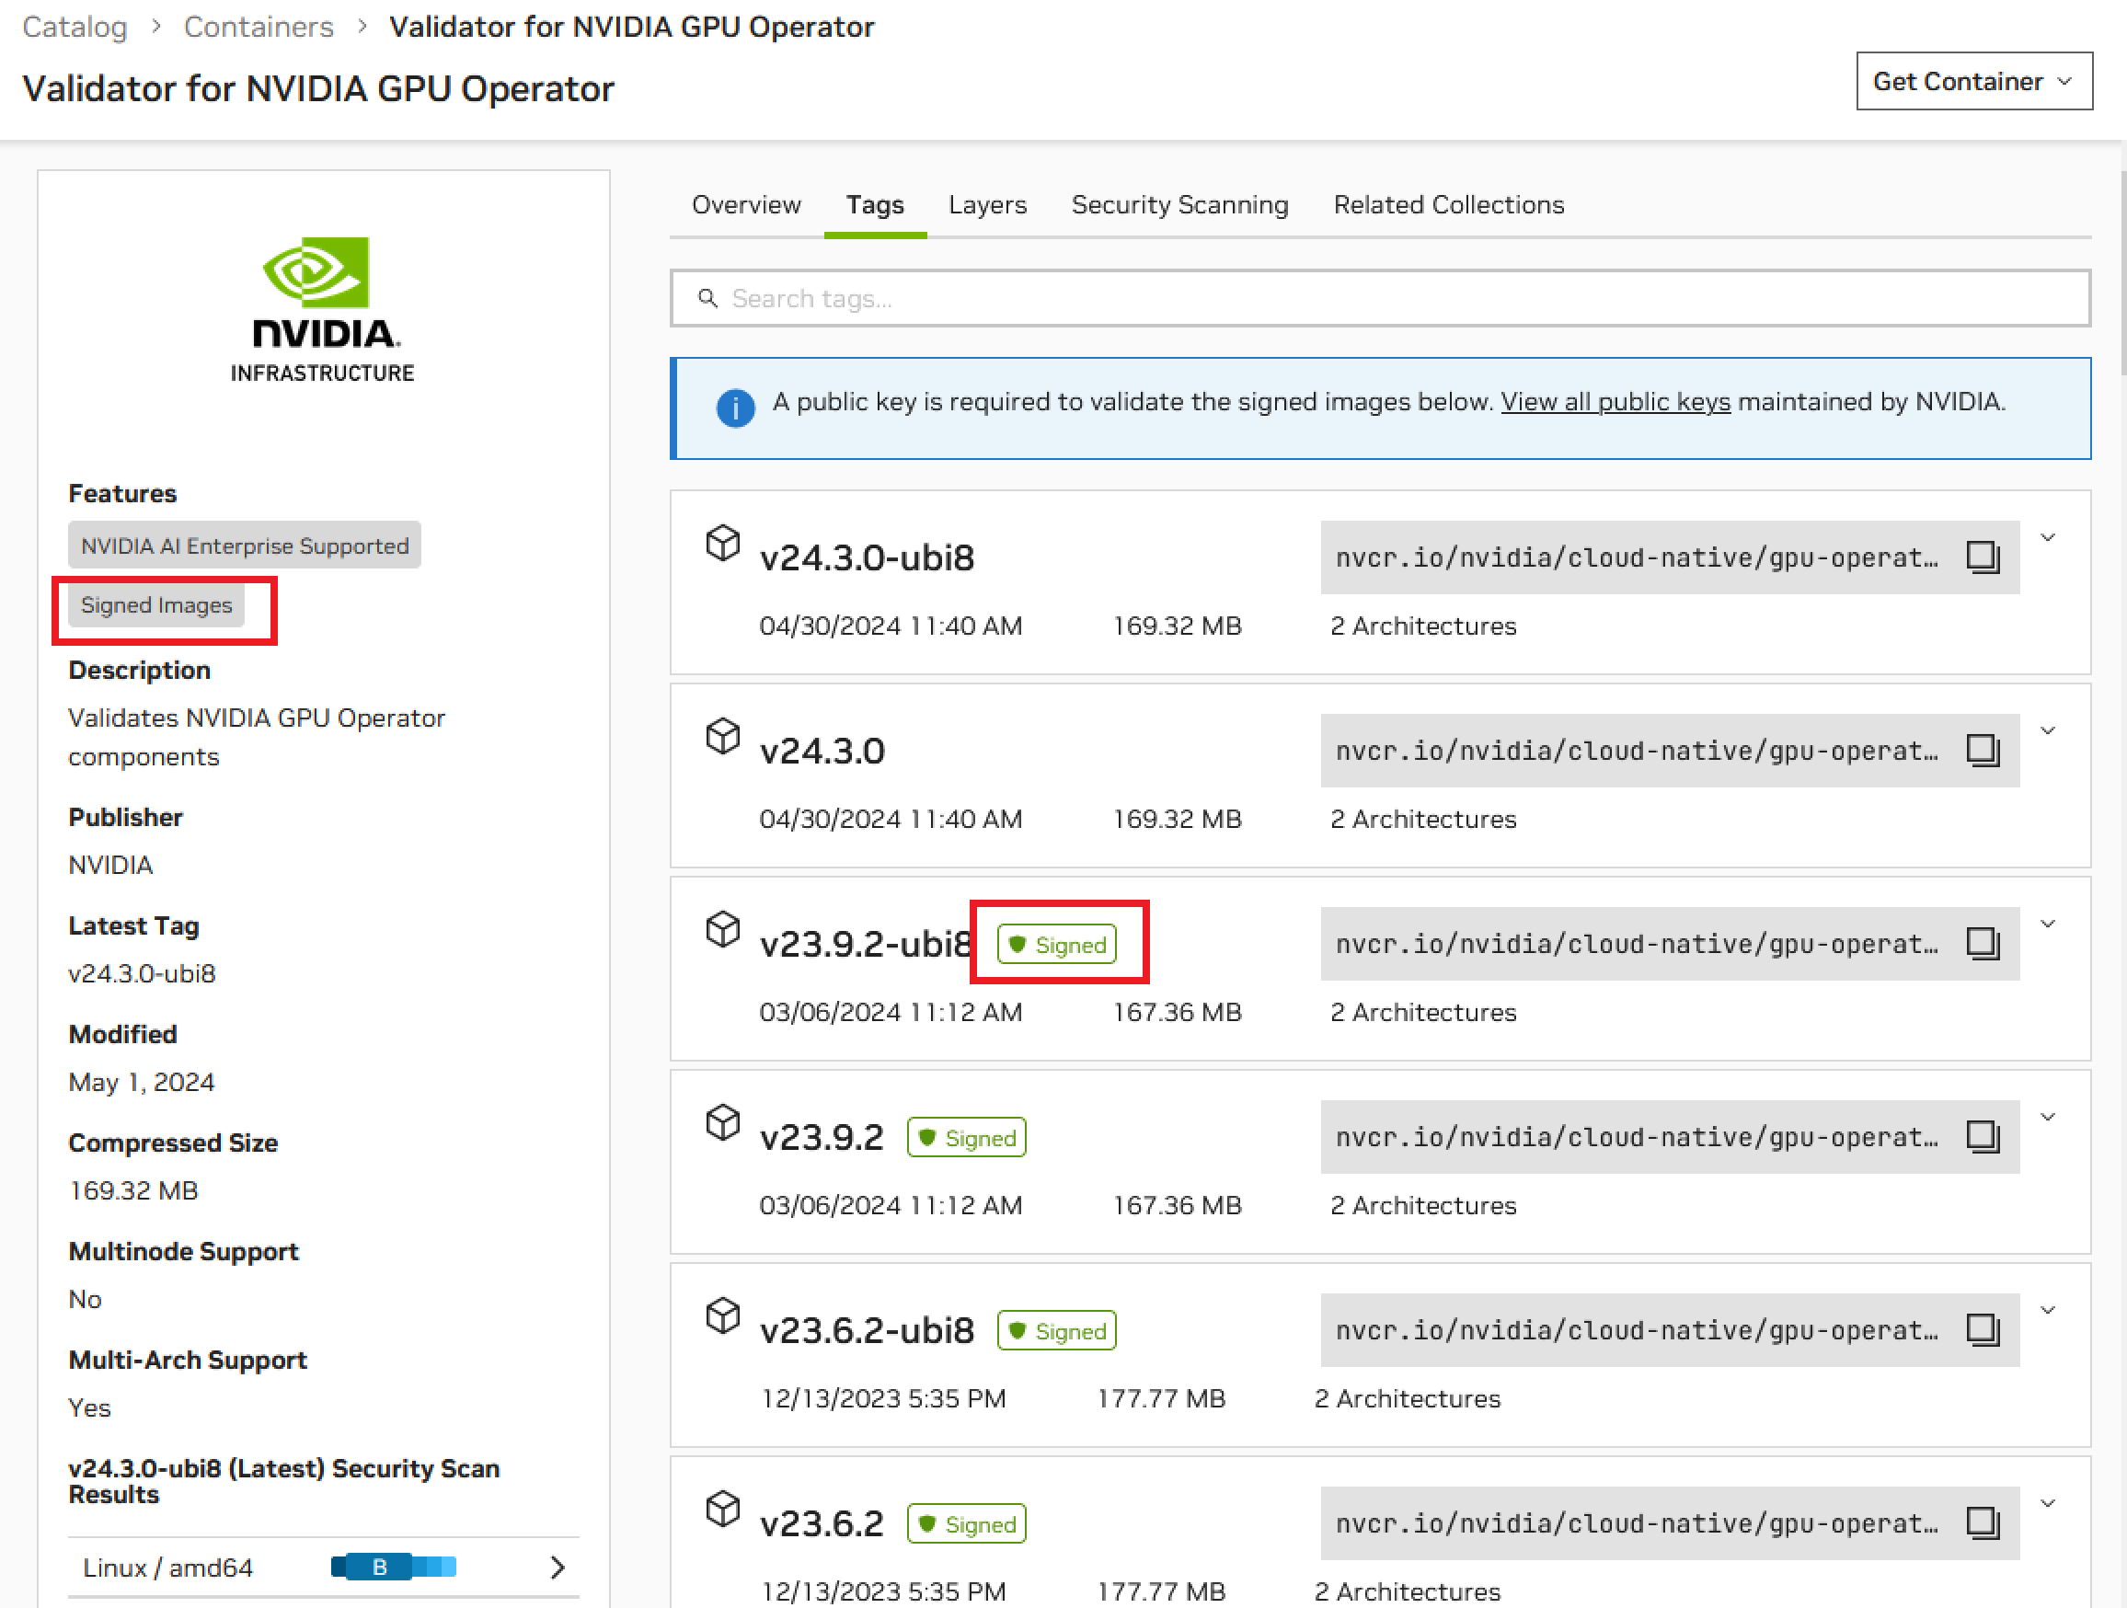
Task: Click the package icon beside v24.3.0
Action: click(x=723, y=737)
